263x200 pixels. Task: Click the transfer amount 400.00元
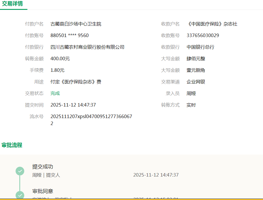coord(60,59)
